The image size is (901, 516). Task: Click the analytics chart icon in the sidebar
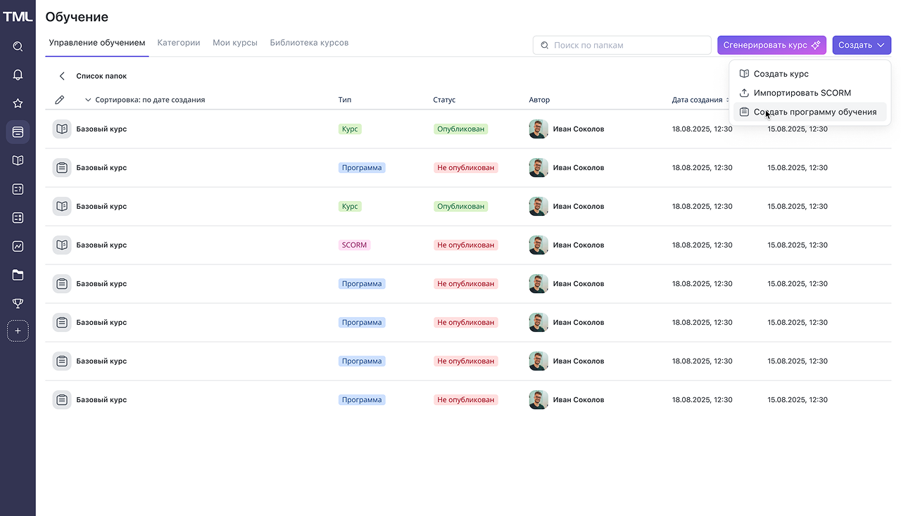pos(18,246)
